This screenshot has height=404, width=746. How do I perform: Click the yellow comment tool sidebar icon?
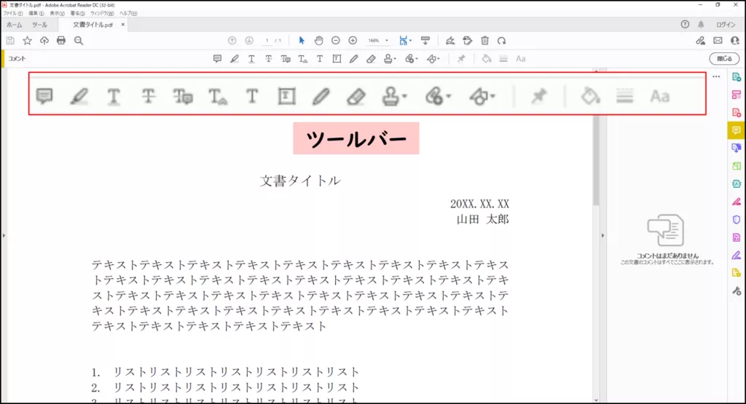pos(736,130)
